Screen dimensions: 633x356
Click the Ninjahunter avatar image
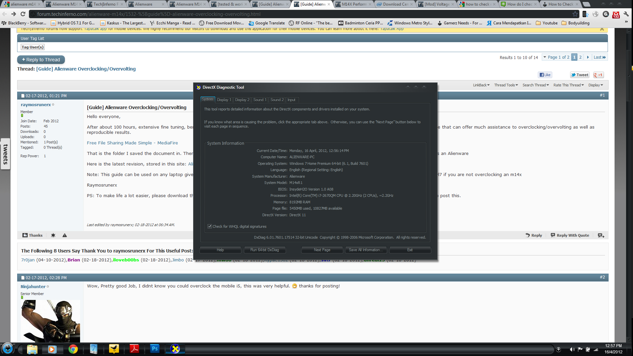point(50,321)
